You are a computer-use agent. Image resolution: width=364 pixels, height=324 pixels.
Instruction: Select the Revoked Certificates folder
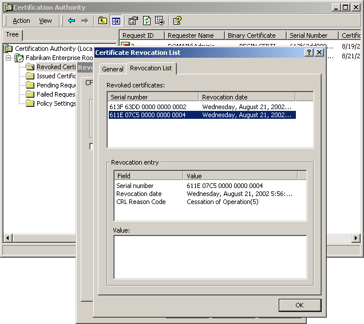[x=56, y=67]
